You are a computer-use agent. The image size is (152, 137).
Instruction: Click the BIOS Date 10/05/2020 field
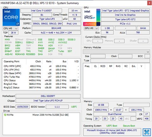[22, 107]
